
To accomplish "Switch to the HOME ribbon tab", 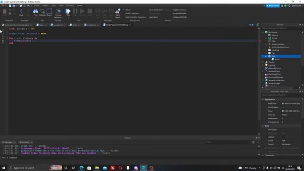I will point(37,6).
